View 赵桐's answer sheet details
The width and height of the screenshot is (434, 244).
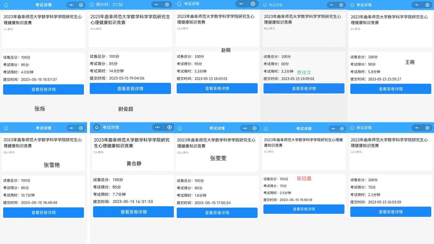click(216, 88)
